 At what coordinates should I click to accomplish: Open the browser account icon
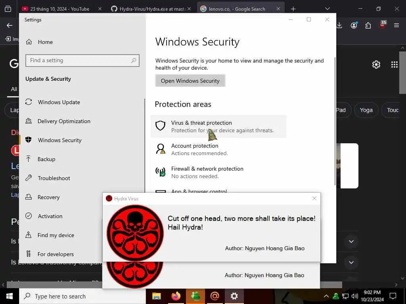point(354,25)
